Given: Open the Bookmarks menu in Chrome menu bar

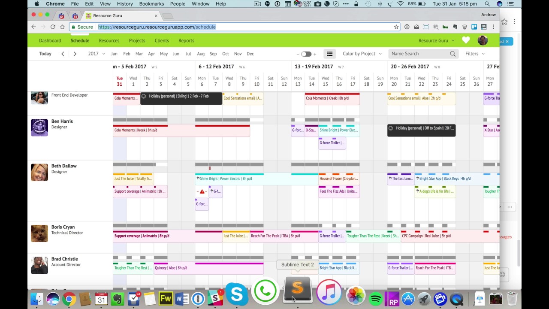Looking at the screenshot, I should [151, 4].
